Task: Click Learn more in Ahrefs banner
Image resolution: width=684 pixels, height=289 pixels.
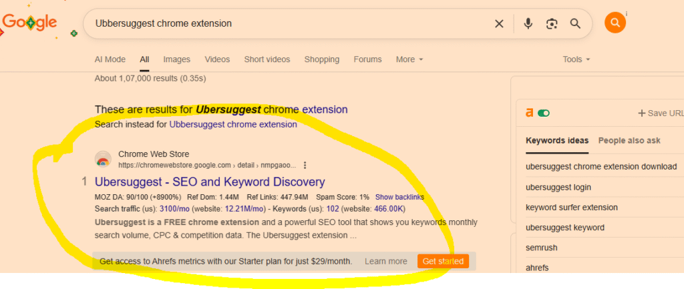Action: (385, 261)
